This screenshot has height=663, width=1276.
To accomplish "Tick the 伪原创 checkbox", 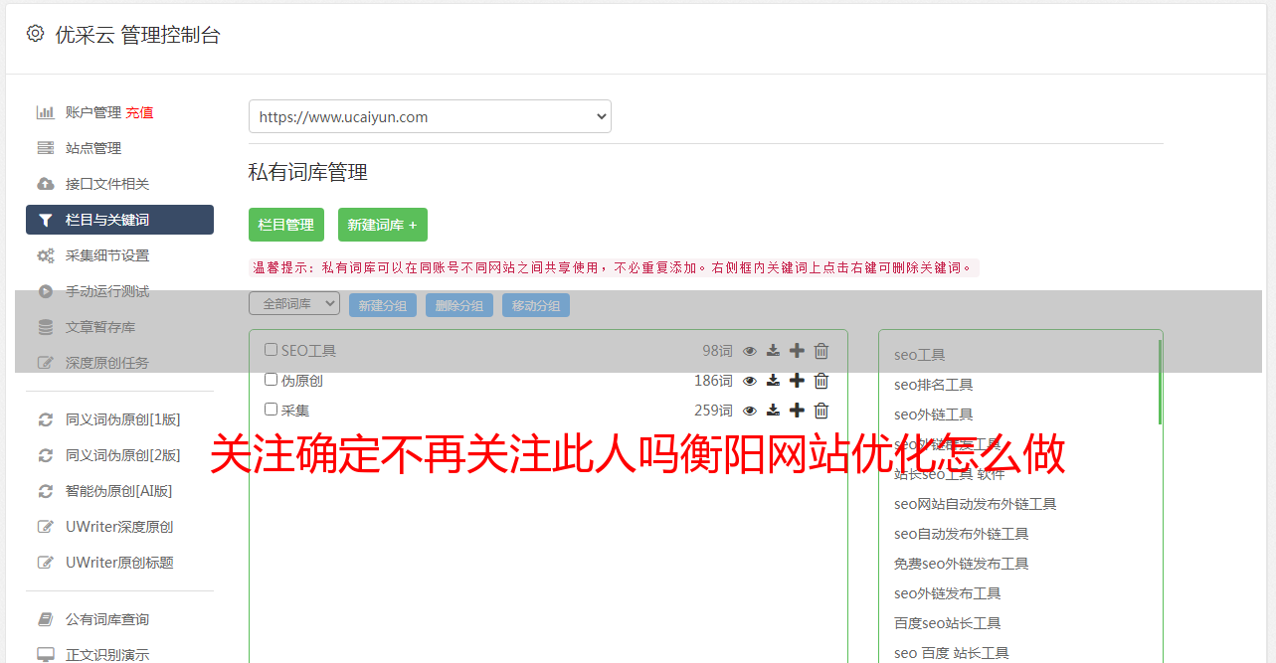I will [x=271, y=380].
